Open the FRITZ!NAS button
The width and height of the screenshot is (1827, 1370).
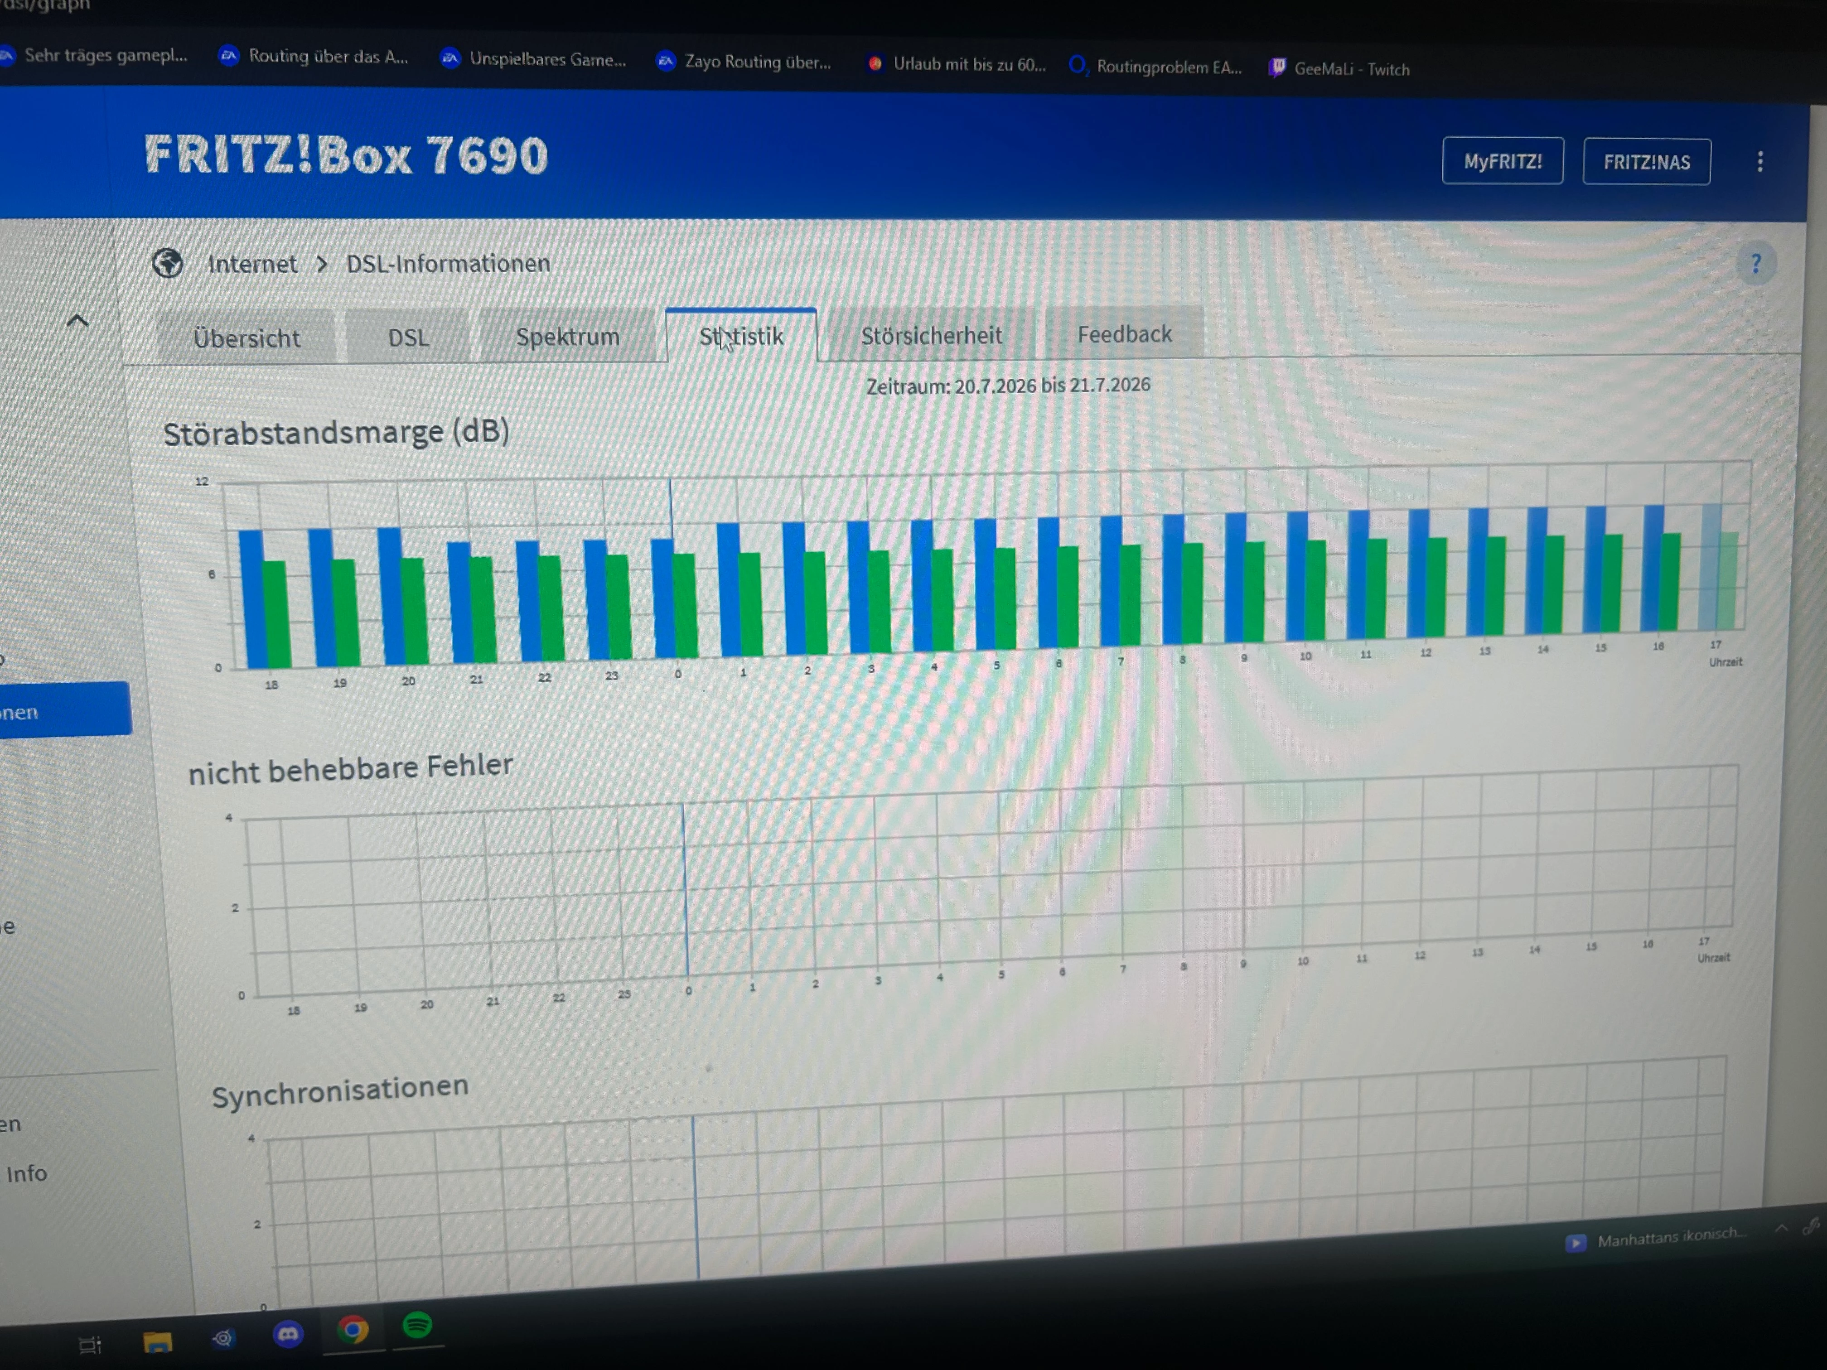point(1646,162)
